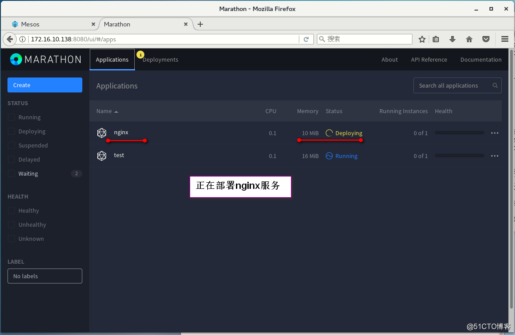The width and height of the screenshot is (515, 335).
Task: Click the site information icon in address bar
Action: (x=22, y=39)
